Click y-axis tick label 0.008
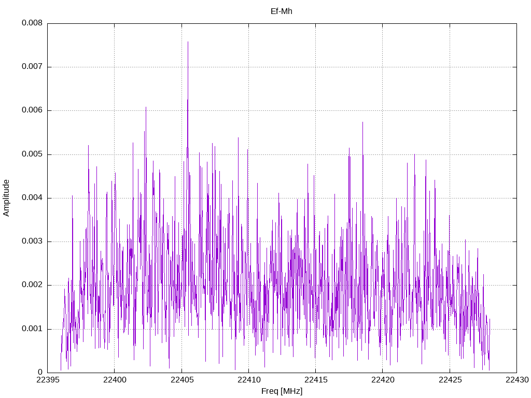The height and width of the screenshot is (398, 531). pos(32,23)
